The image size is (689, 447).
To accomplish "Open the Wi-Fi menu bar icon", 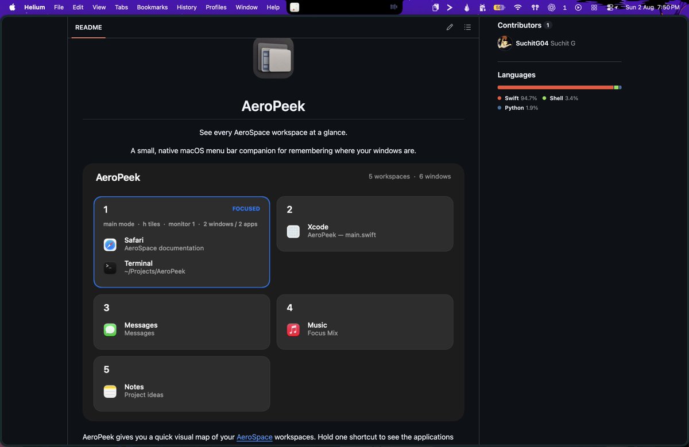I will pyautogui.click(x=518, y=7).
